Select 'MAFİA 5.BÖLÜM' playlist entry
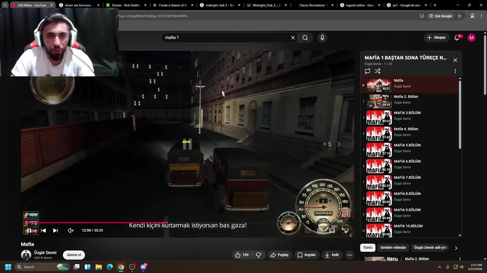 click(410, 150)
